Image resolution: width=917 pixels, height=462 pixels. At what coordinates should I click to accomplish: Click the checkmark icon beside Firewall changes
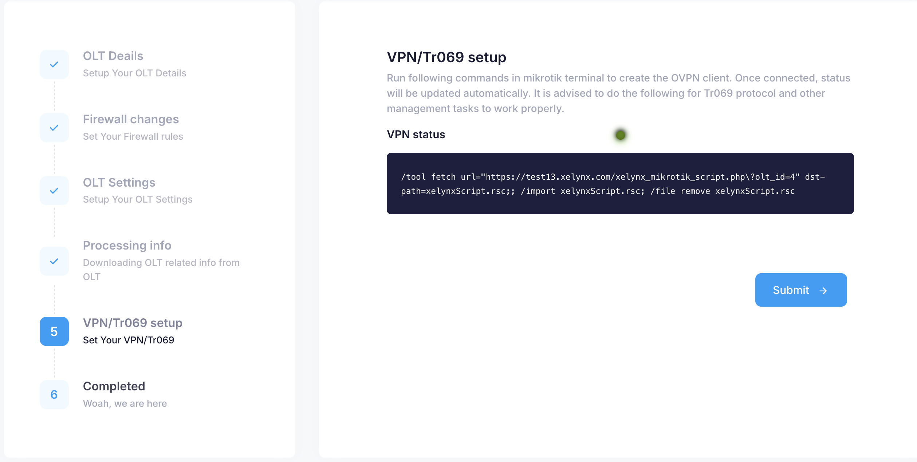[54, 128]
